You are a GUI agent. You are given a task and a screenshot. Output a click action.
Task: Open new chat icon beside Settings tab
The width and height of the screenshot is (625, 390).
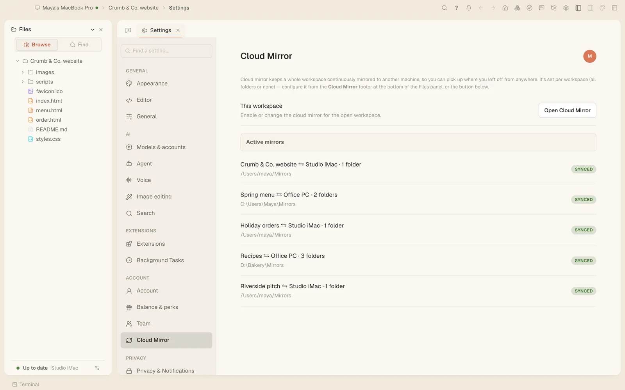coord(128,30)
